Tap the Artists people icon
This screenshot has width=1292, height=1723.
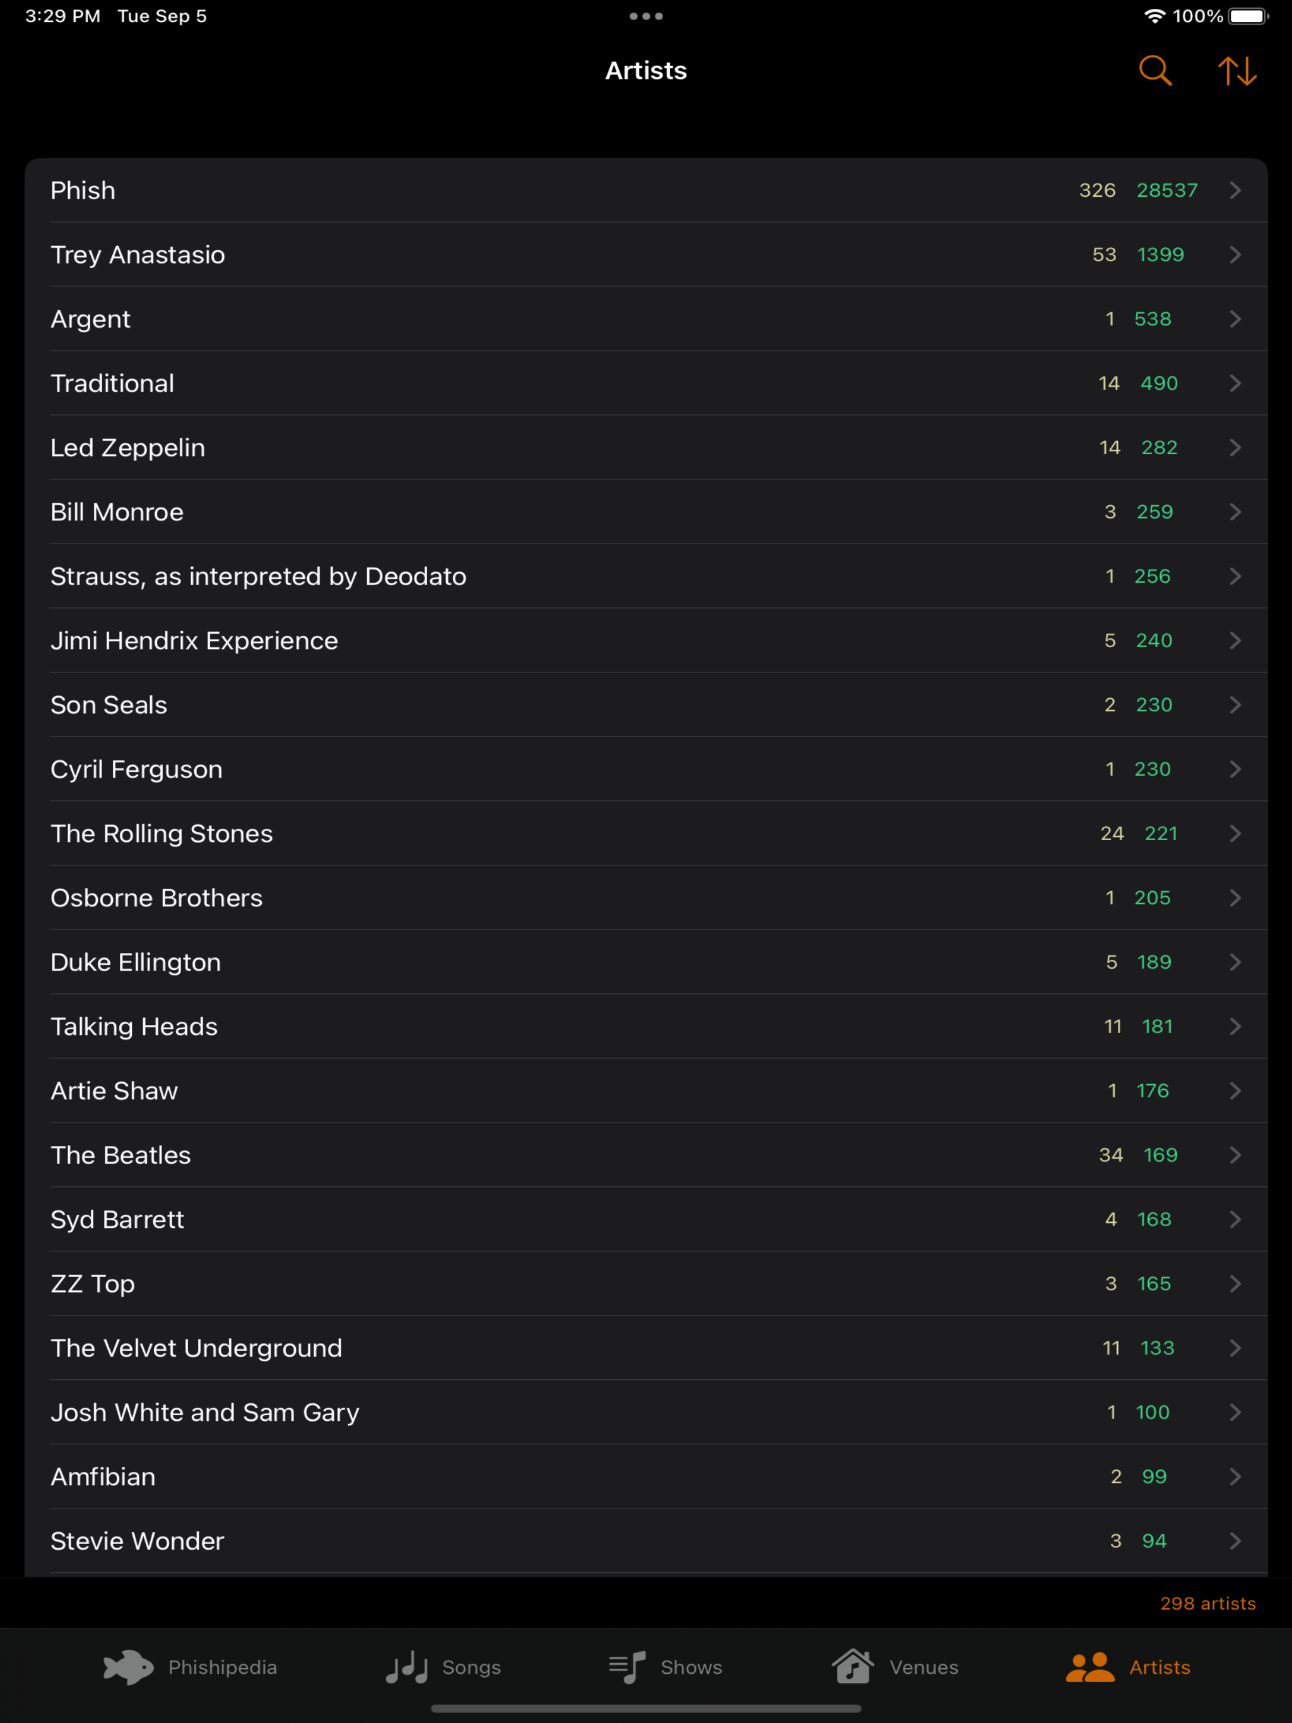[1089, 1668]
